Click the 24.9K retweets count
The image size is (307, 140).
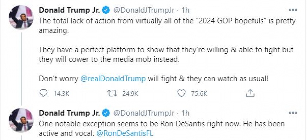coord(130,94)
